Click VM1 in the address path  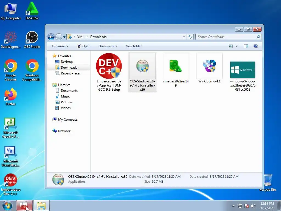tap(80, 37)
